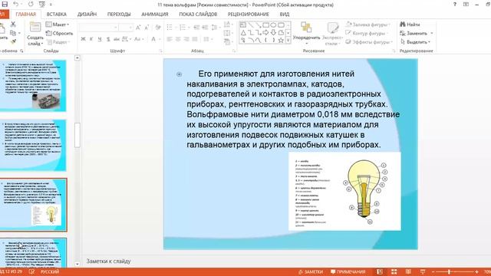This screenshot has height=276, width=491.
Task: Switch to Normal view in status bar
Action: 380,271
